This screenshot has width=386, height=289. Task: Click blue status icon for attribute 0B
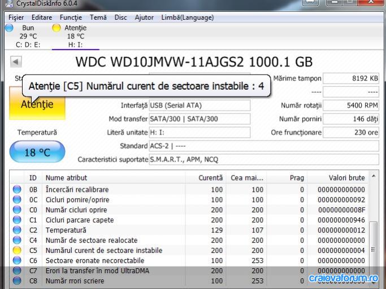[17, 190]
